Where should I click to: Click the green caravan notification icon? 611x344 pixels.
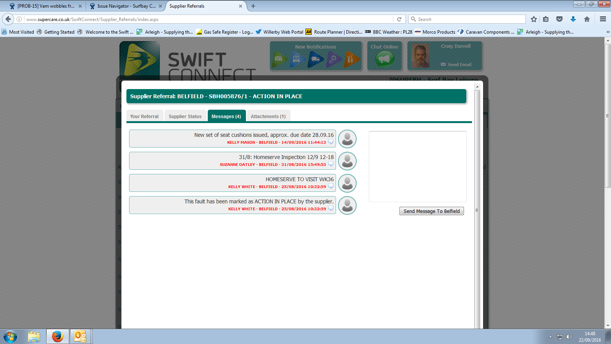280,59
